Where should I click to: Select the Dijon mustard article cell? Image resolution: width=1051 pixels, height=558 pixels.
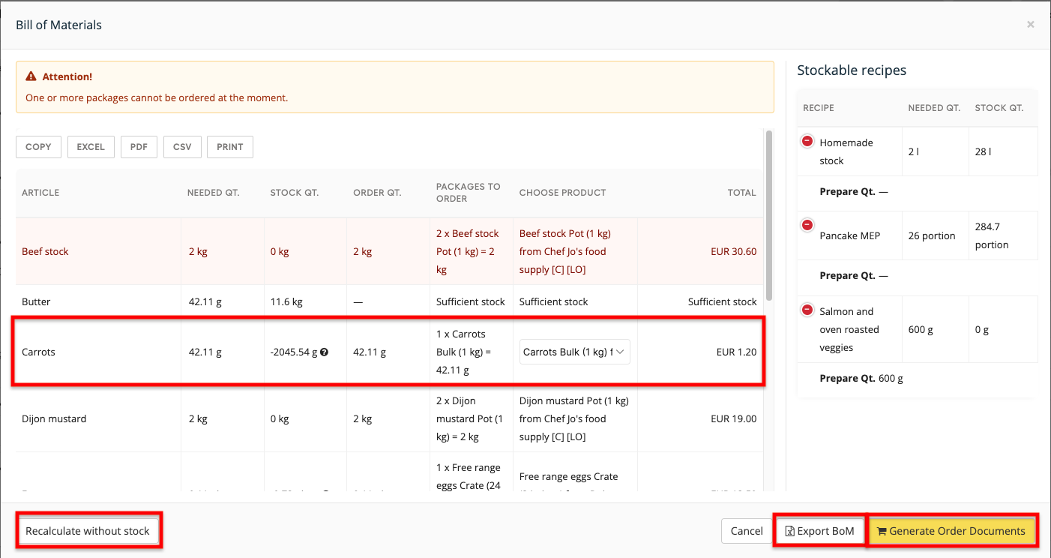point(99,418)
